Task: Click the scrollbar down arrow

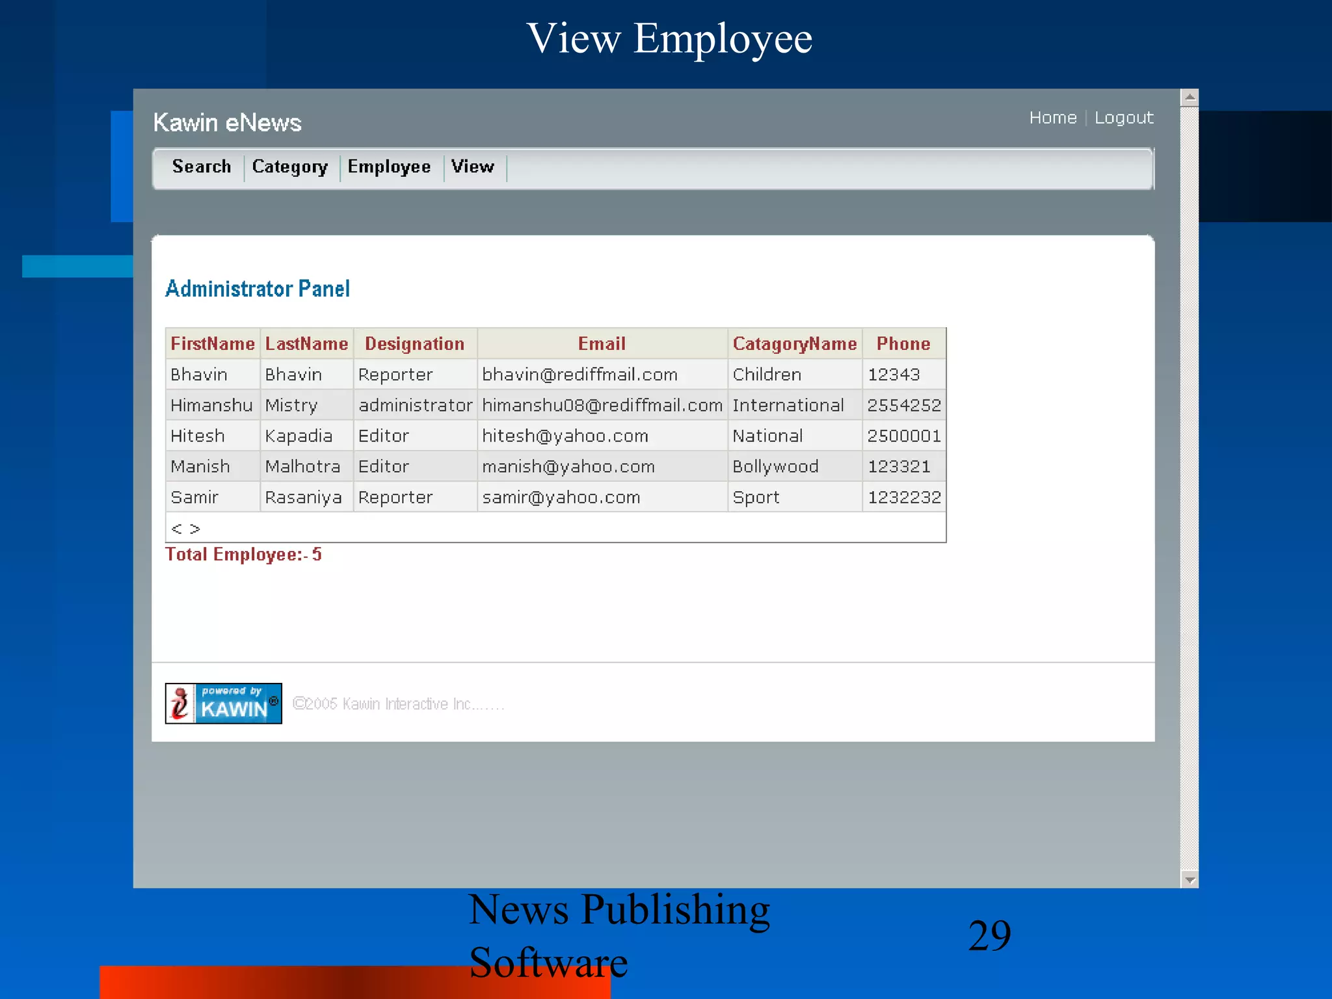Action: click(1190, 879)
